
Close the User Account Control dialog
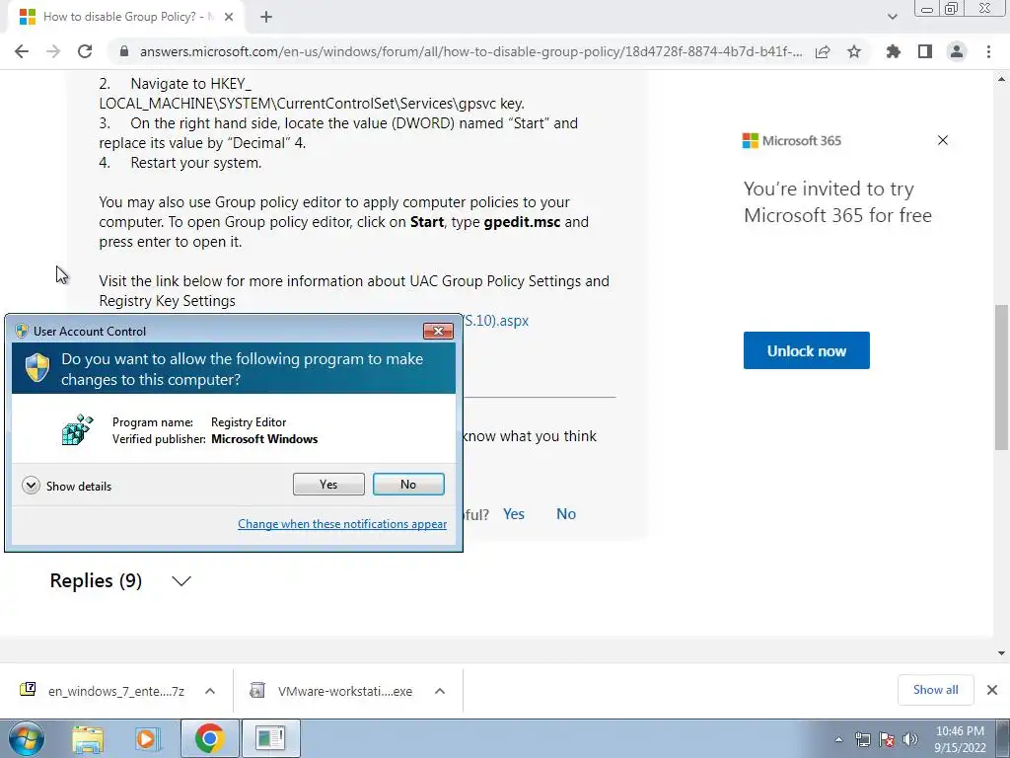(438, 331)
